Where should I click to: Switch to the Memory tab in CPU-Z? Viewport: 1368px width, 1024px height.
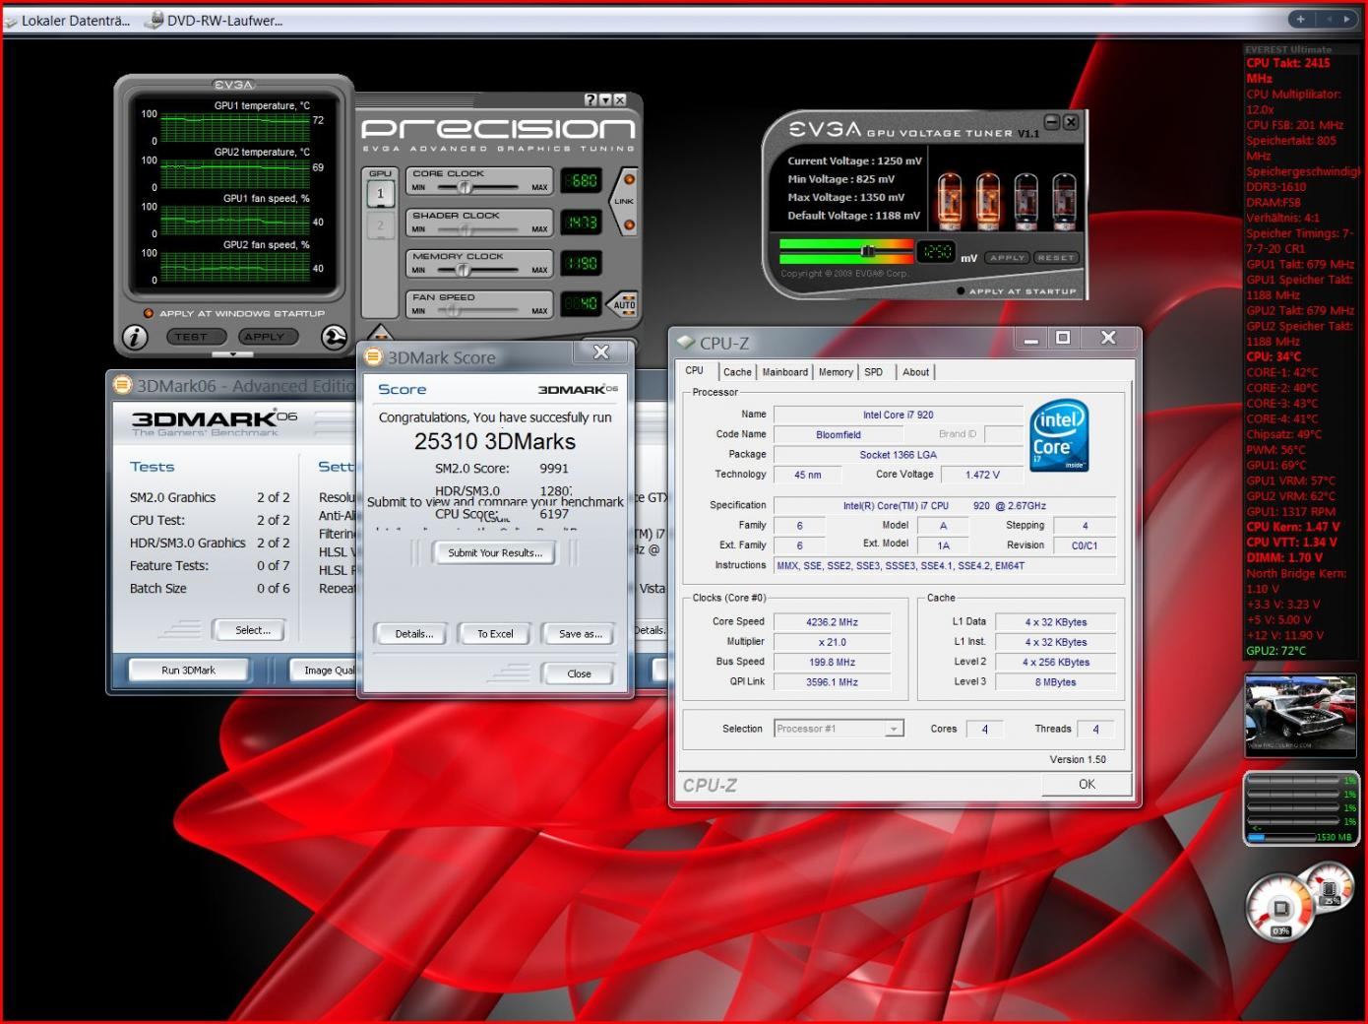tap(836, 372)
